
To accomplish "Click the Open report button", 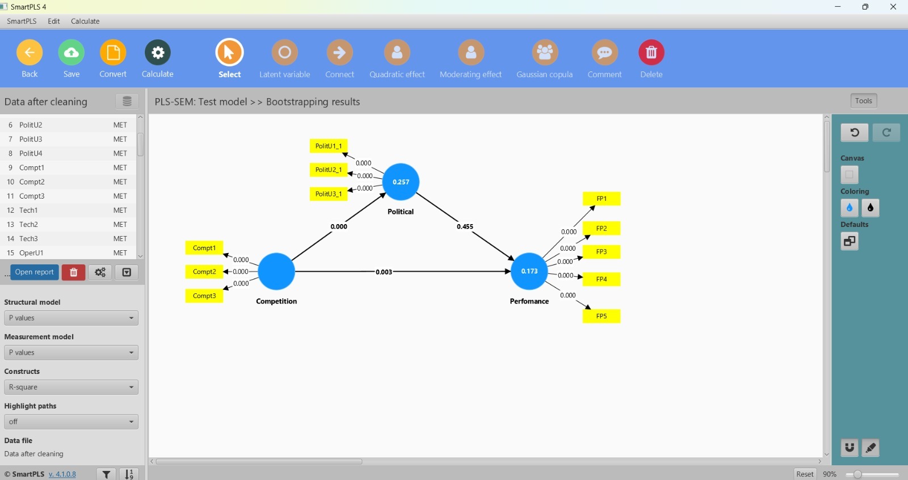I will (x=35, y=272).
